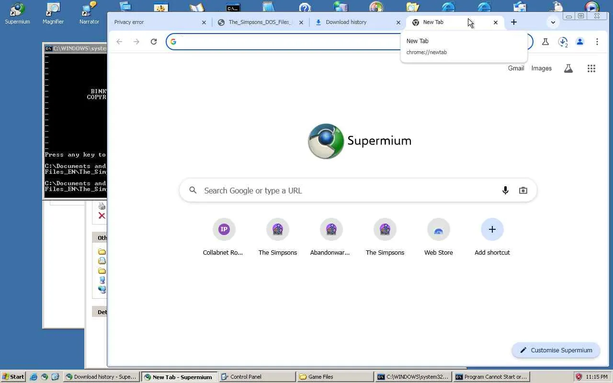
Task: Switch to Control Panel taskbar window
Action: click(257, 377)
